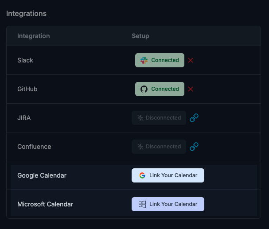Click the Slack row label
Screen dimensions: 269x229
pyautogui.click(x=25, y=60)
